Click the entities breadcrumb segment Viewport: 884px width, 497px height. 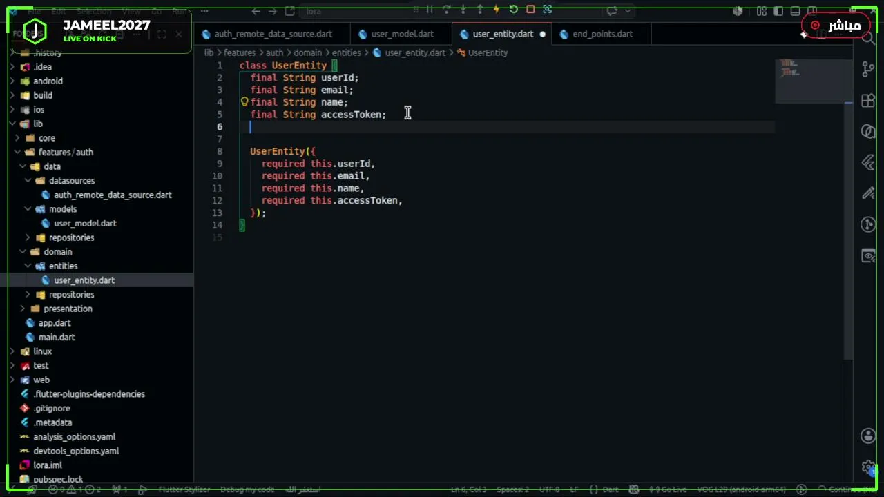click(x=346, y=52)
